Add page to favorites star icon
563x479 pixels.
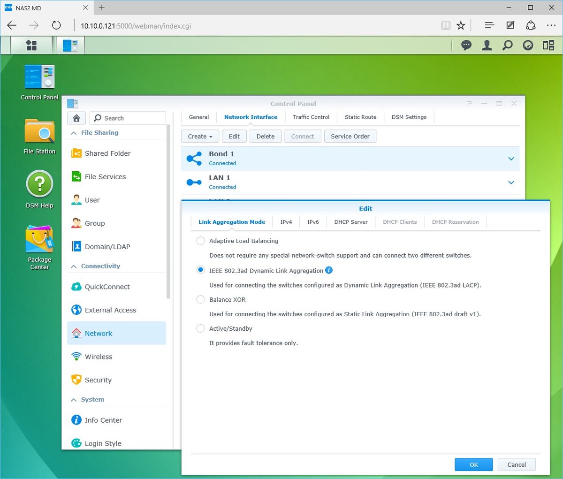coord(461,25)
